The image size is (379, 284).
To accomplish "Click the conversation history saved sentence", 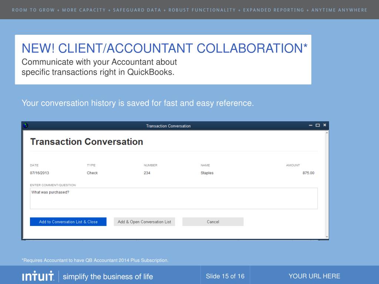I will 138,103.
